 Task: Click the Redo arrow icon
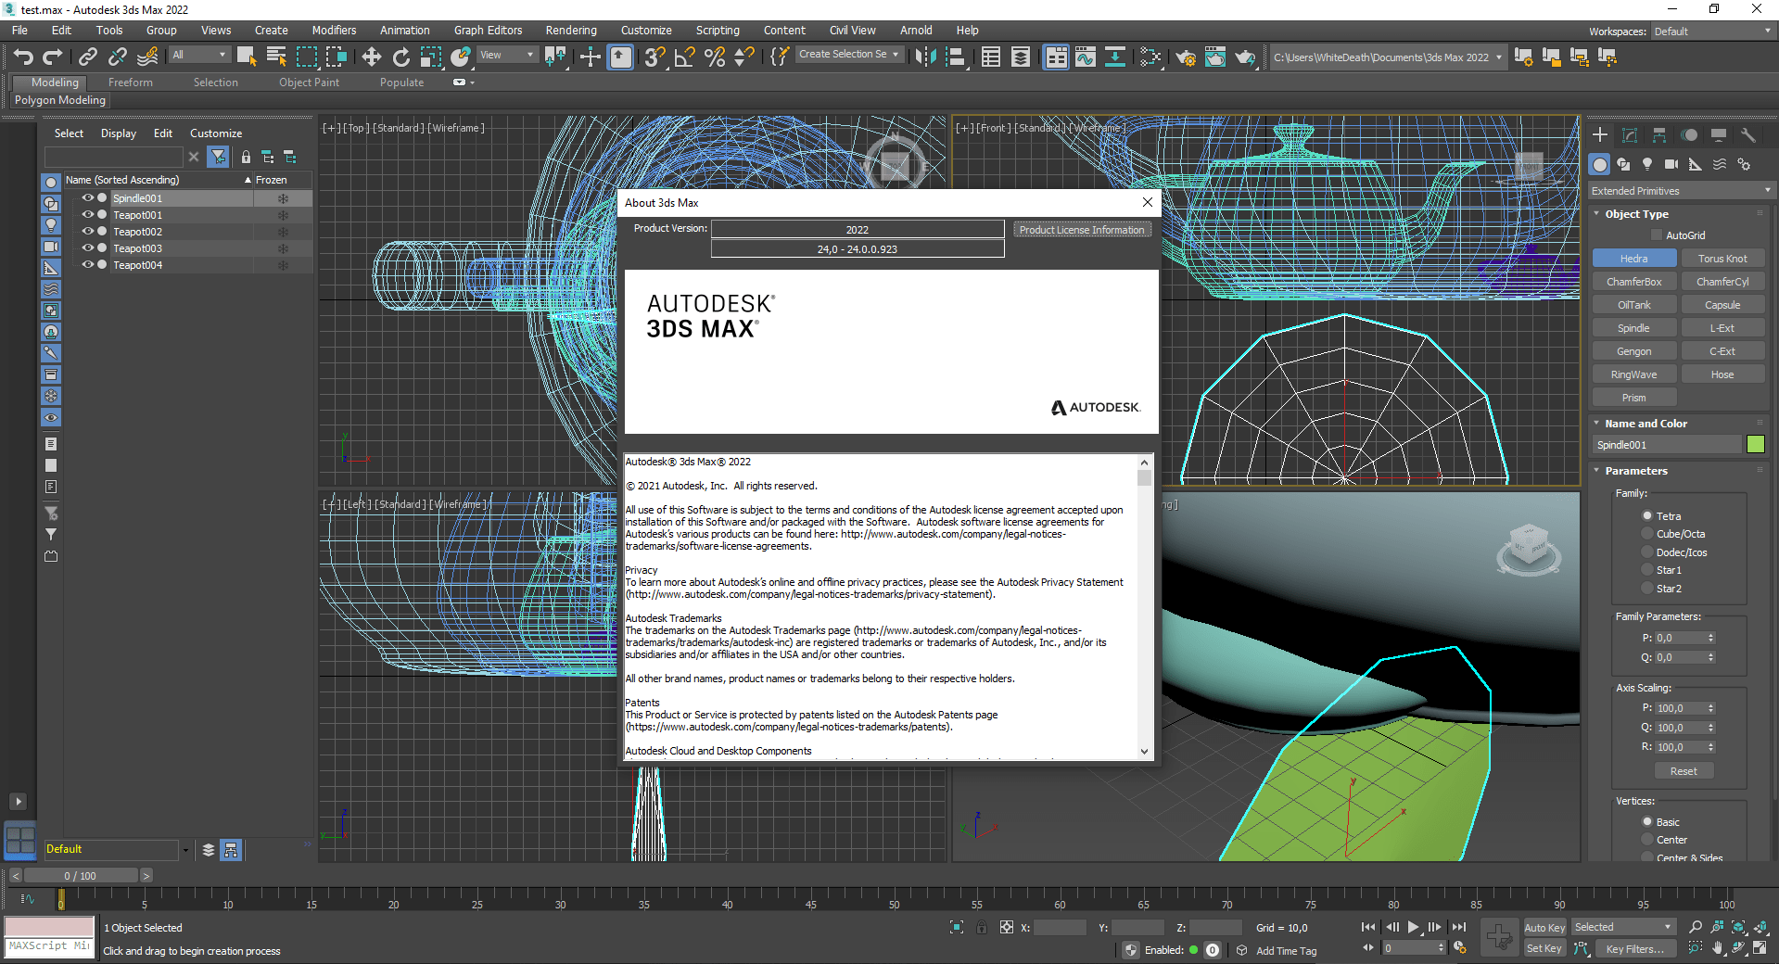click(53, 57)
